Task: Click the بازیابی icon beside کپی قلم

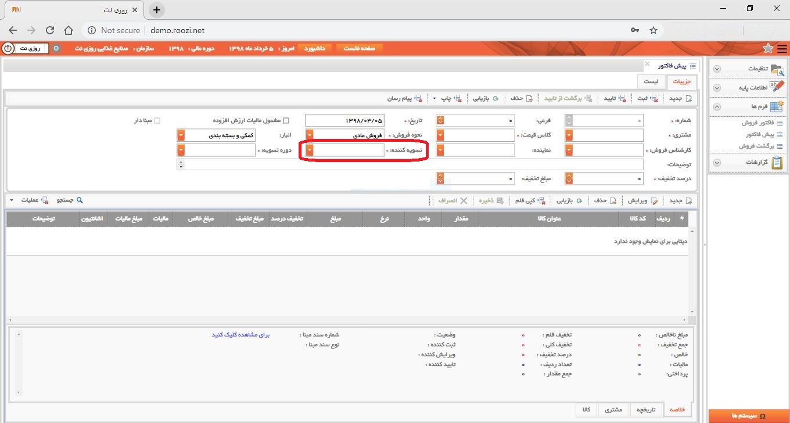Action: point(579,200)
